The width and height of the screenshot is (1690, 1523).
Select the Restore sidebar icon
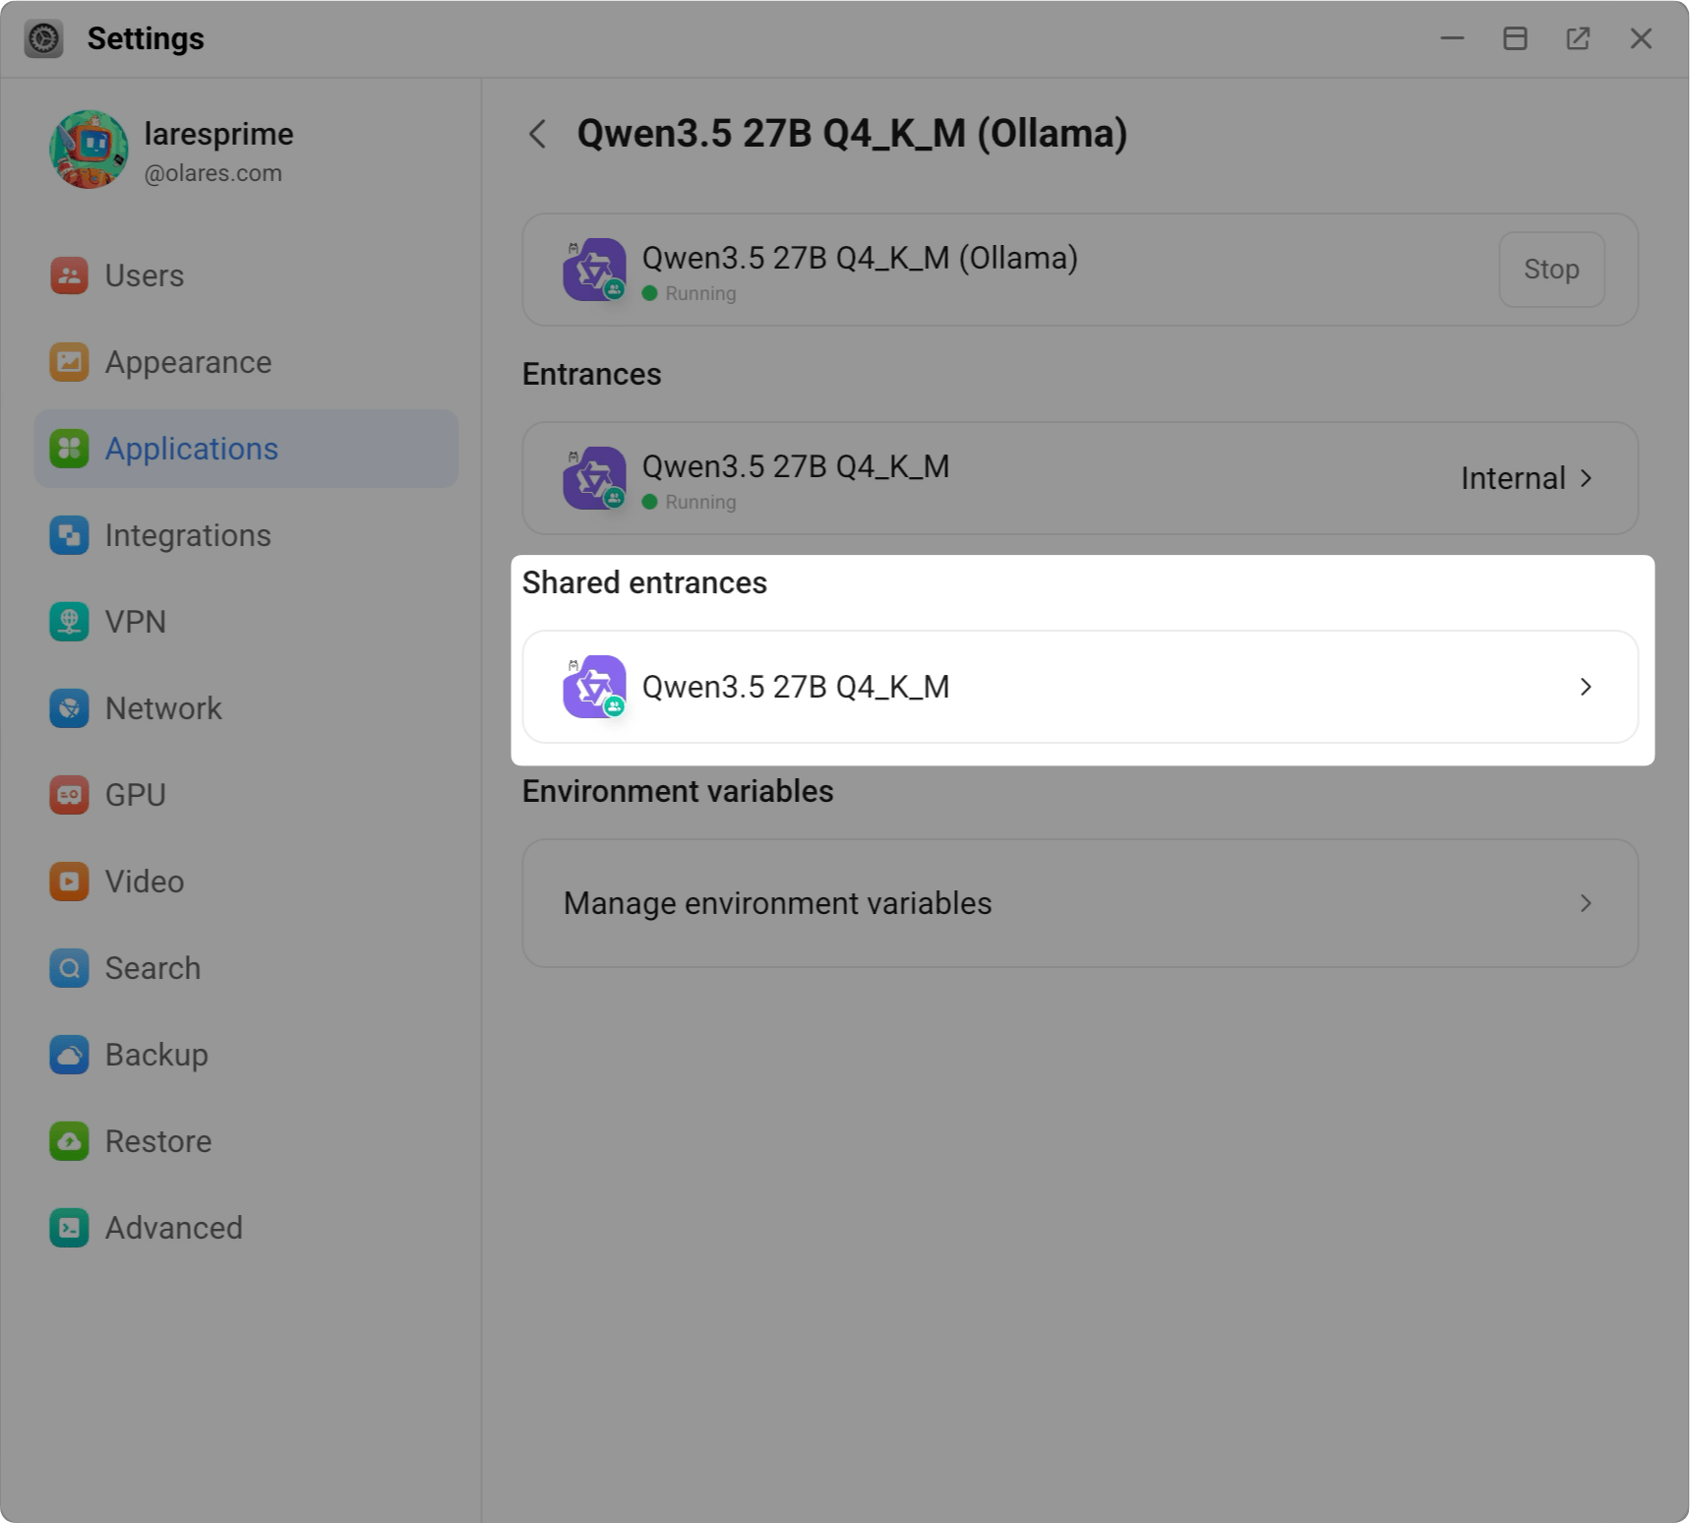coord(69,1140)
